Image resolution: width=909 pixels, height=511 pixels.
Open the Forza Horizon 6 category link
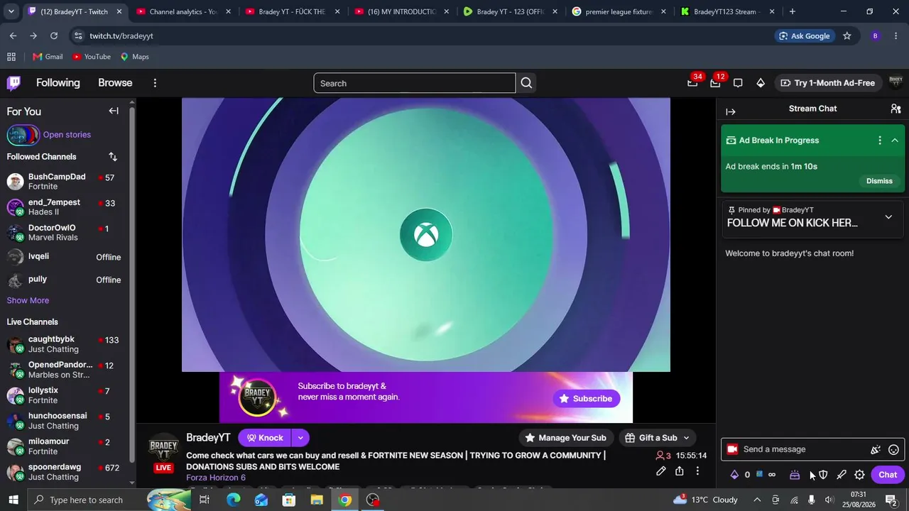coord(216,478)
